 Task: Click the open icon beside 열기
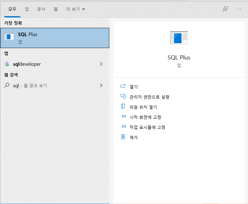[x=123, y=86]
